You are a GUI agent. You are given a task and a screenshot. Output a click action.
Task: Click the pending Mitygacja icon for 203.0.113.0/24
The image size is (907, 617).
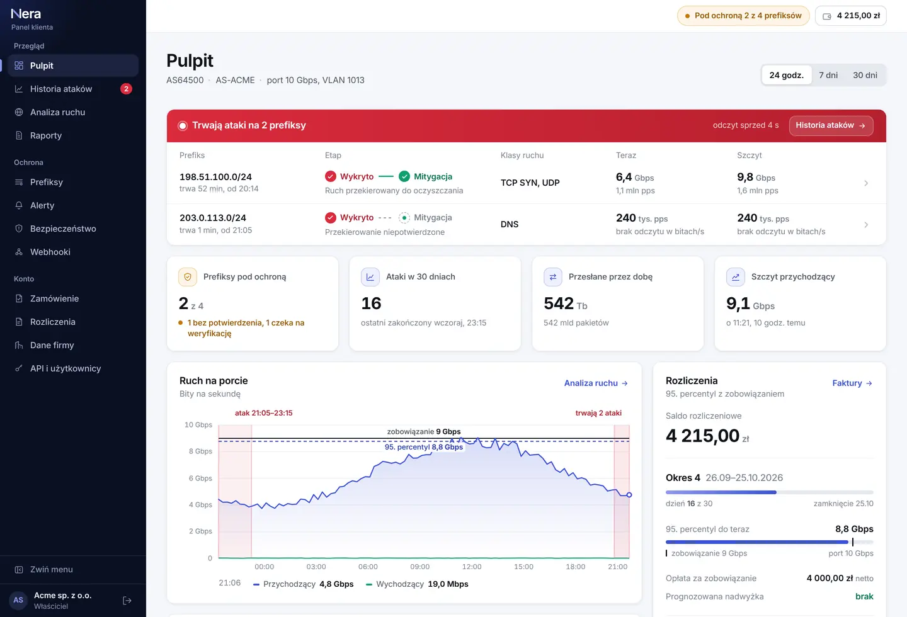(404, 217)
